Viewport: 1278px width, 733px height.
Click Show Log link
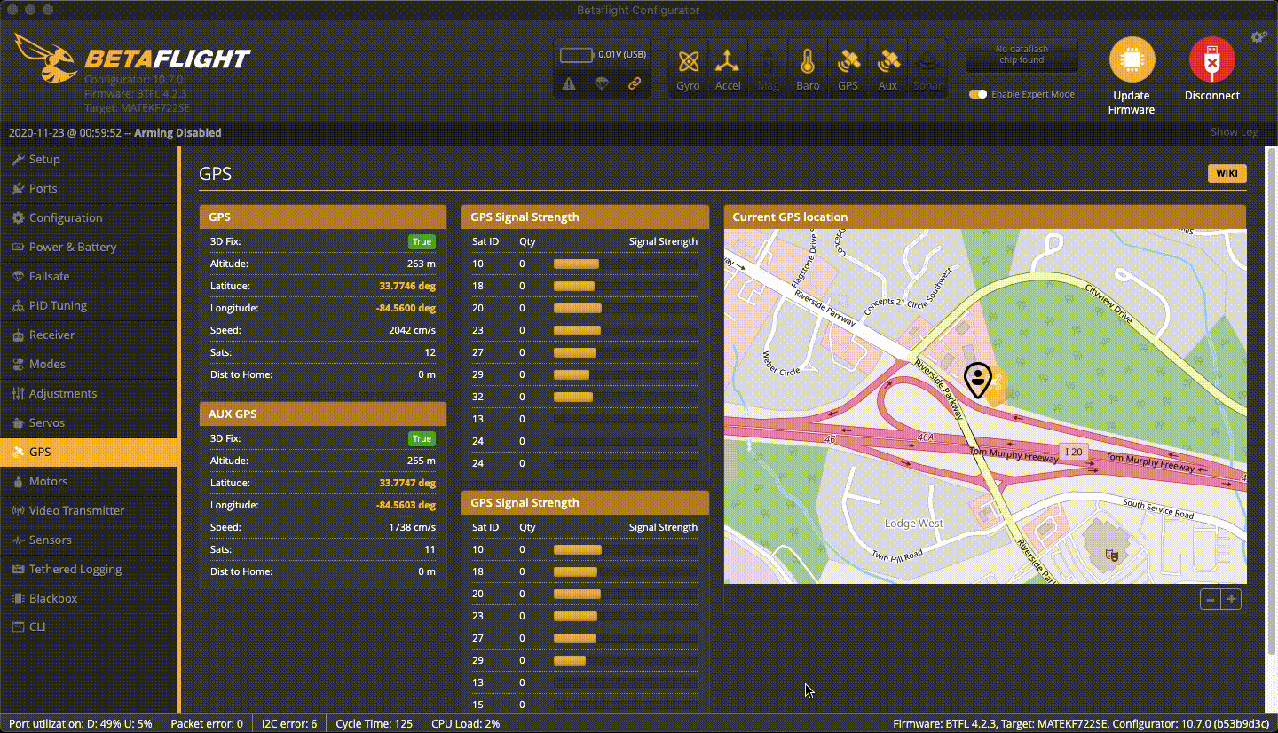[1235, 132]
